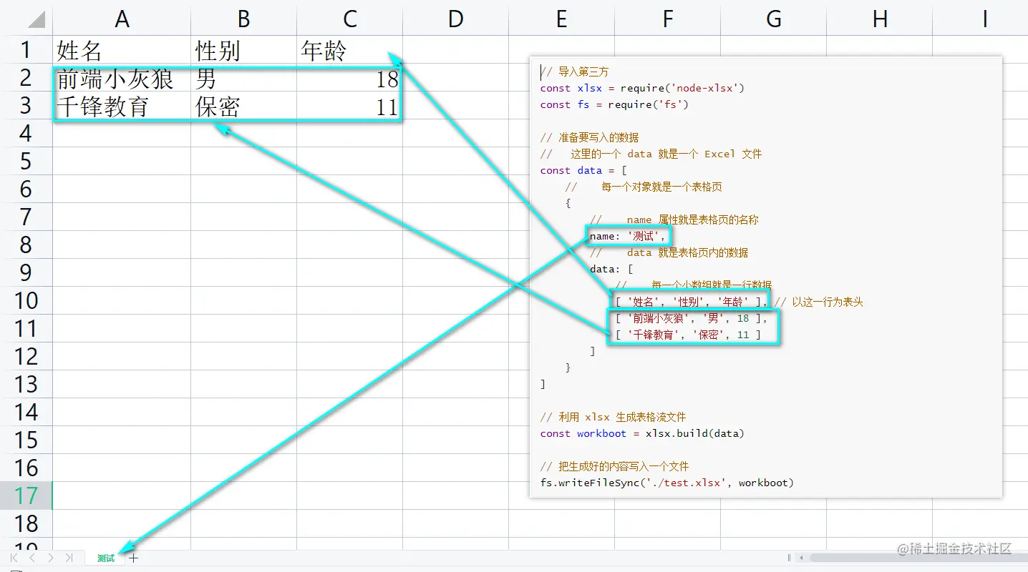Select column B header
This screenshot has width=1028, height=572.
pyautogui.click(x=243, y=19)
